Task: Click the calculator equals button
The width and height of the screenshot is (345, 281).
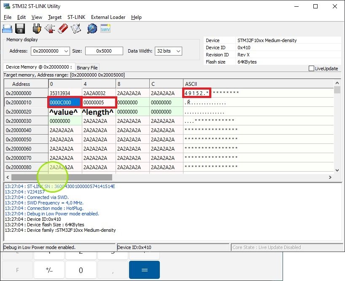Action: (x=144, y=270)
